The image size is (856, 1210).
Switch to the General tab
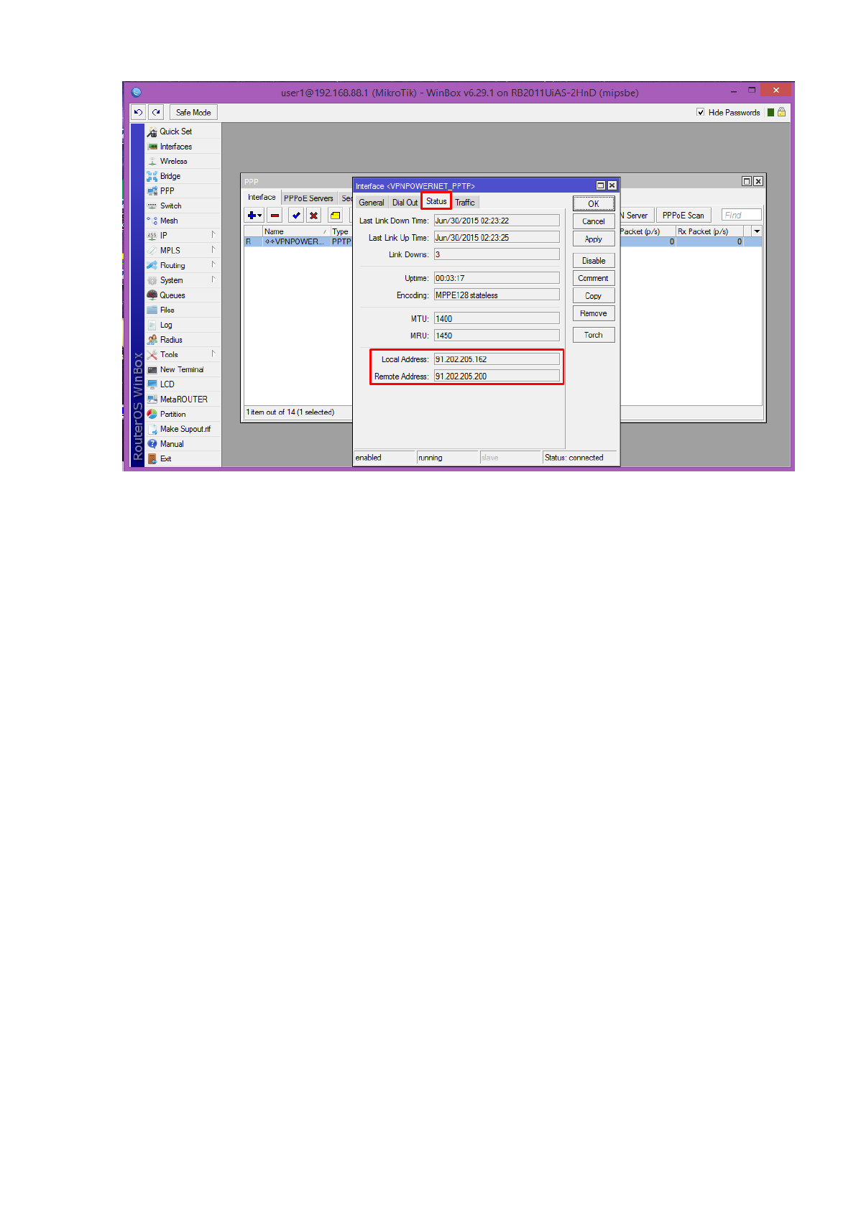pos(372,203)
